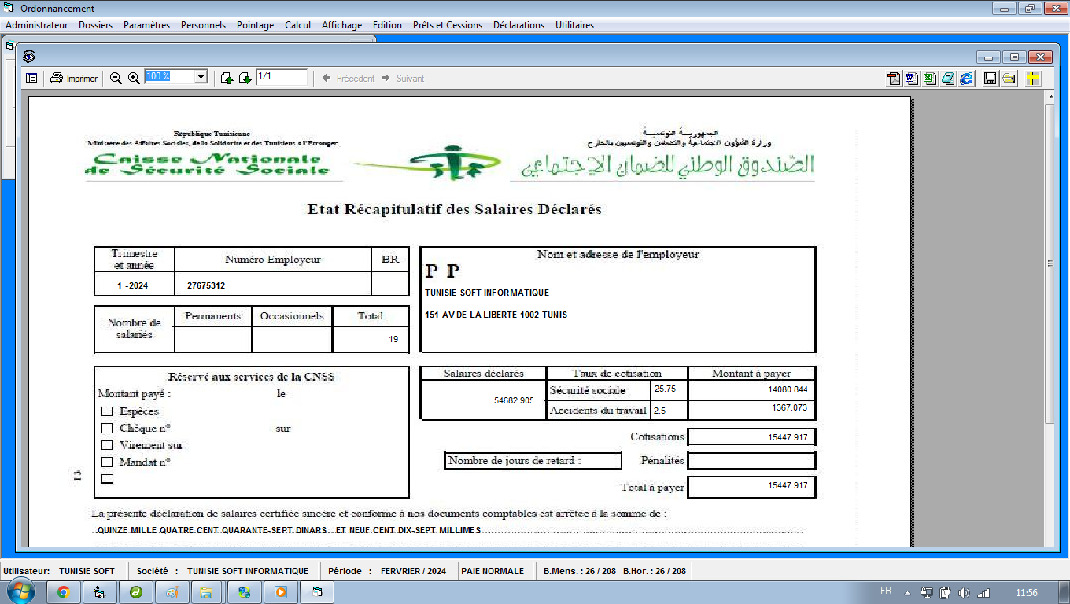Open the Calcul menu
This screenshot has width=1070, height=604.
pyautogui.click(x=297, y=25)
